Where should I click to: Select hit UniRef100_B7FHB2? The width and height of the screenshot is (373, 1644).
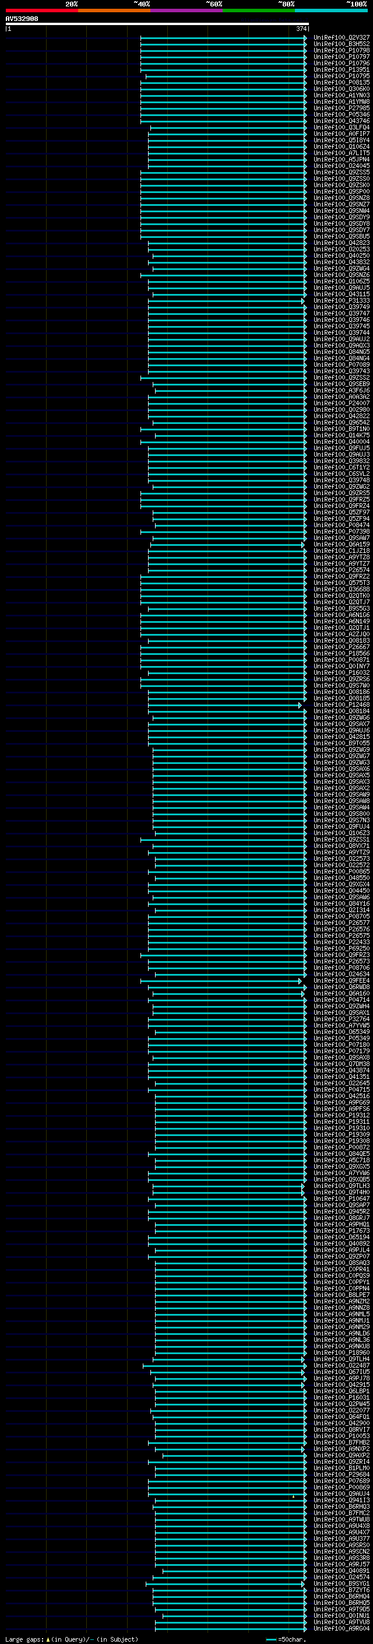tap(341, 1442)
